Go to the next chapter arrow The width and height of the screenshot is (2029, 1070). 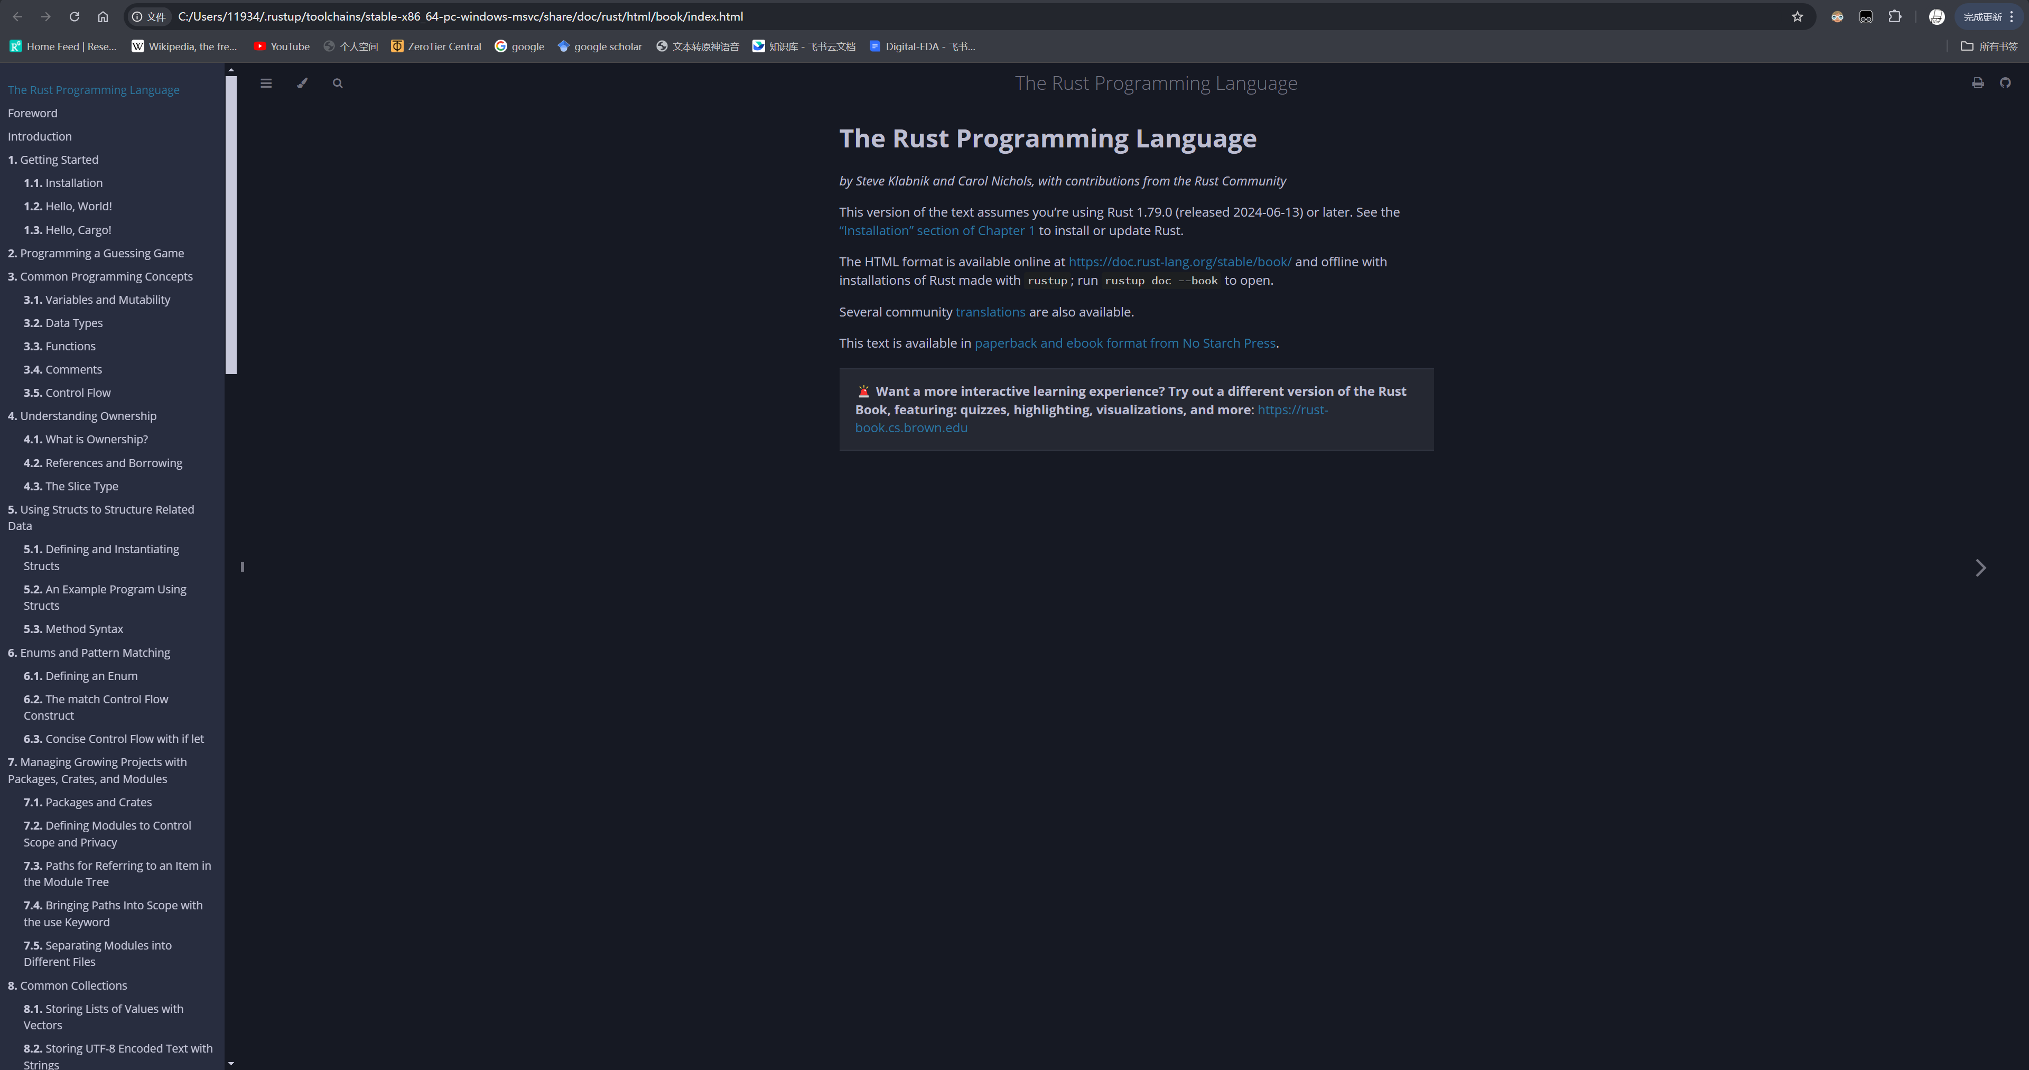[x=1980, y=568]
